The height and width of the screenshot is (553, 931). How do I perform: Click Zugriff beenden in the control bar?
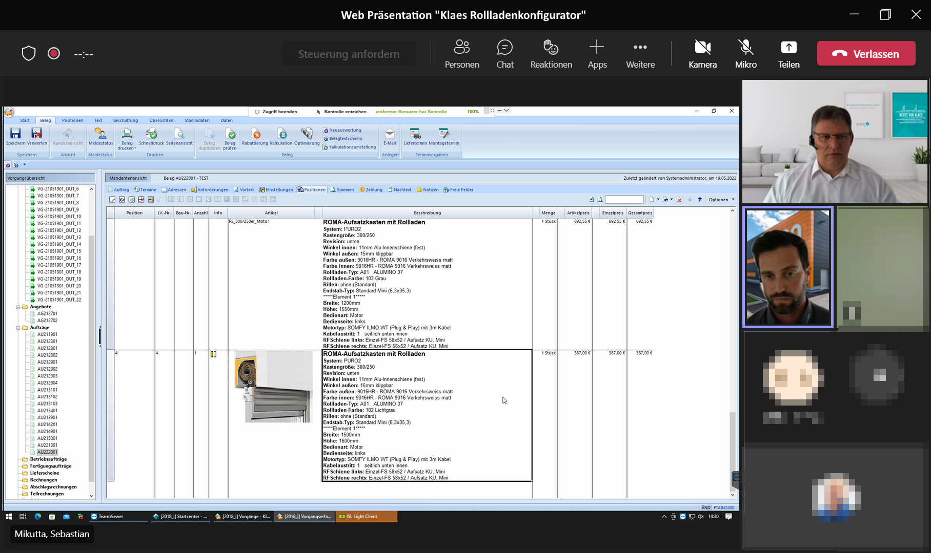pyautogui.click(x=276, y=111)
